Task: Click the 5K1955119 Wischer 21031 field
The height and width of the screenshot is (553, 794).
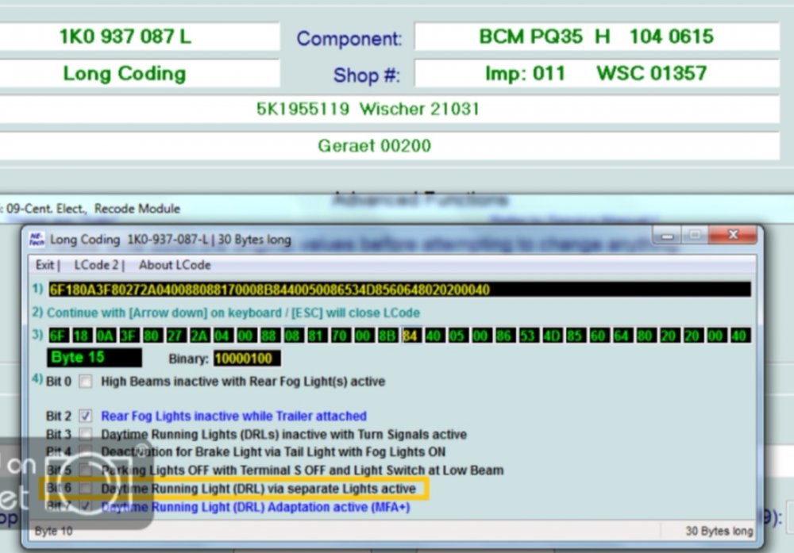Action: (389, 109)
